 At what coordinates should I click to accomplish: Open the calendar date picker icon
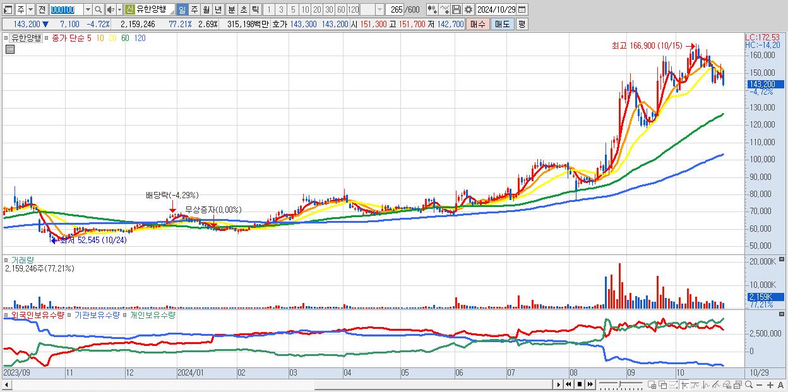click(x=523, y=10)
